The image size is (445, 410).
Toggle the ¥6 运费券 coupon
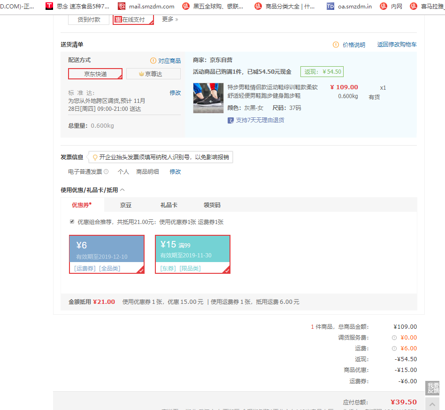pos(107,255)
